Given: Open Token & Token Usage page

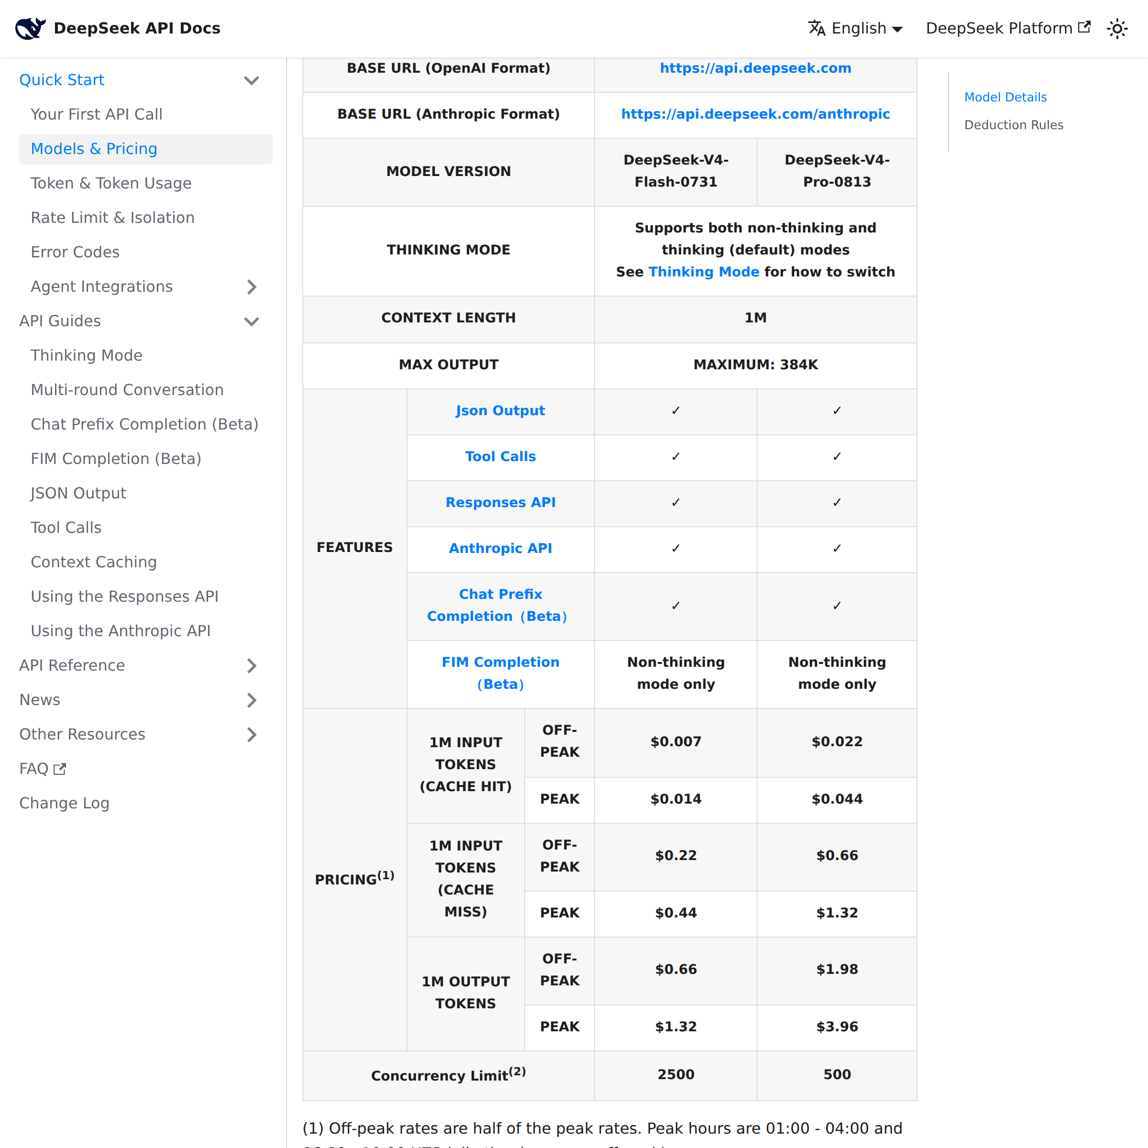Looking at the screenshot, I should 111,183.
